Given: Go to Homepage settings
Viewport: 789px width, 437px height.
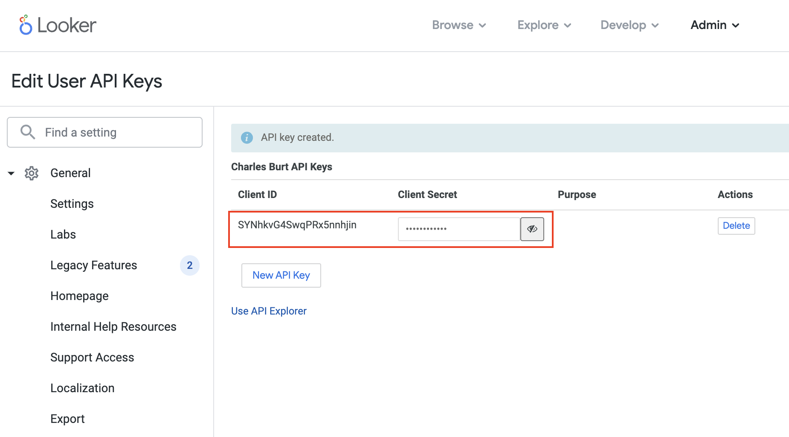Looking at the screenshot, I should (79, 296).
